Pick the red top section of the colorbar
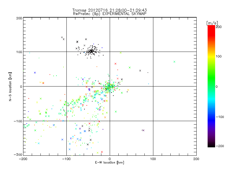The image size is (231, 173). coord(211,30)
